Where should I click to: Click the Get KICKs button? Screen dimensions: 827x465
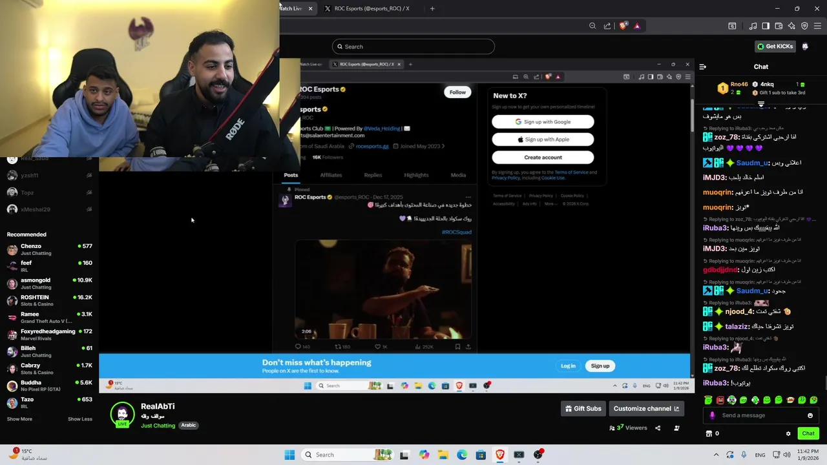(775, 46)
